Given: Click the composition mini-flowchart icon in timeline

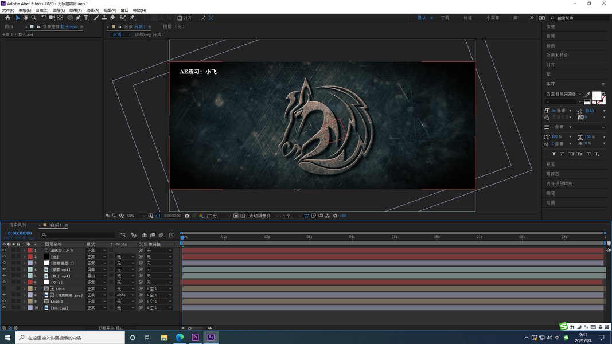Looking at the screenshot, I should pos(123,235).
